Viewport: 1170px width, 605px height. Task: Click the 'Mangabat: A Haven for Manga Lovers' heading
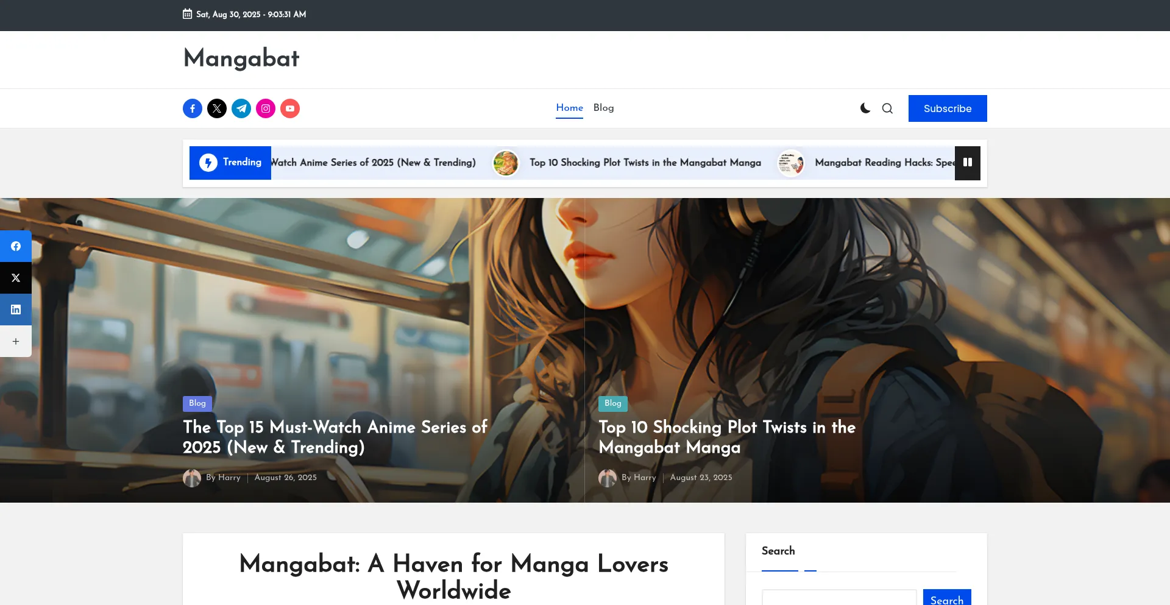[454, 577]
